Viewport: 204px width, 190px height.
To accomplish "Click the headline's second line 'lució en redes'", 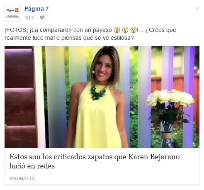I will (x=32, y=166).
